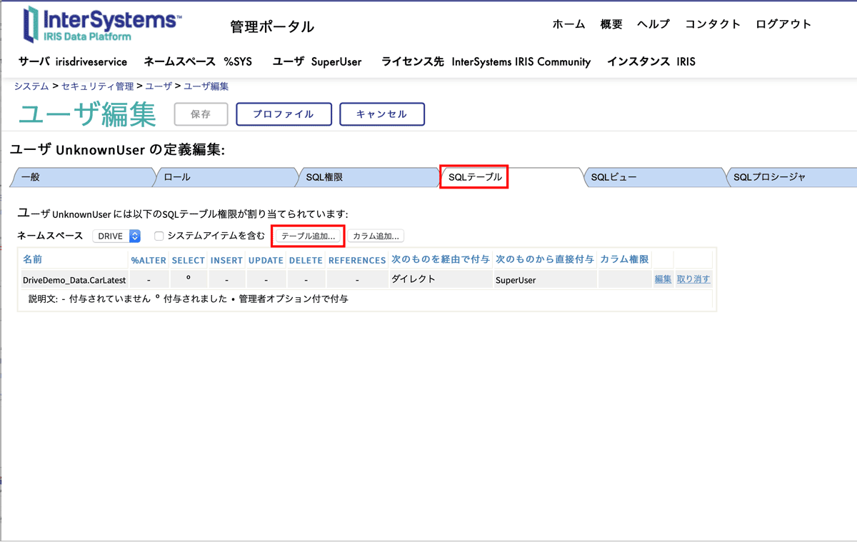
Task: Click the %ALTER column header
Action: point(149,260)
